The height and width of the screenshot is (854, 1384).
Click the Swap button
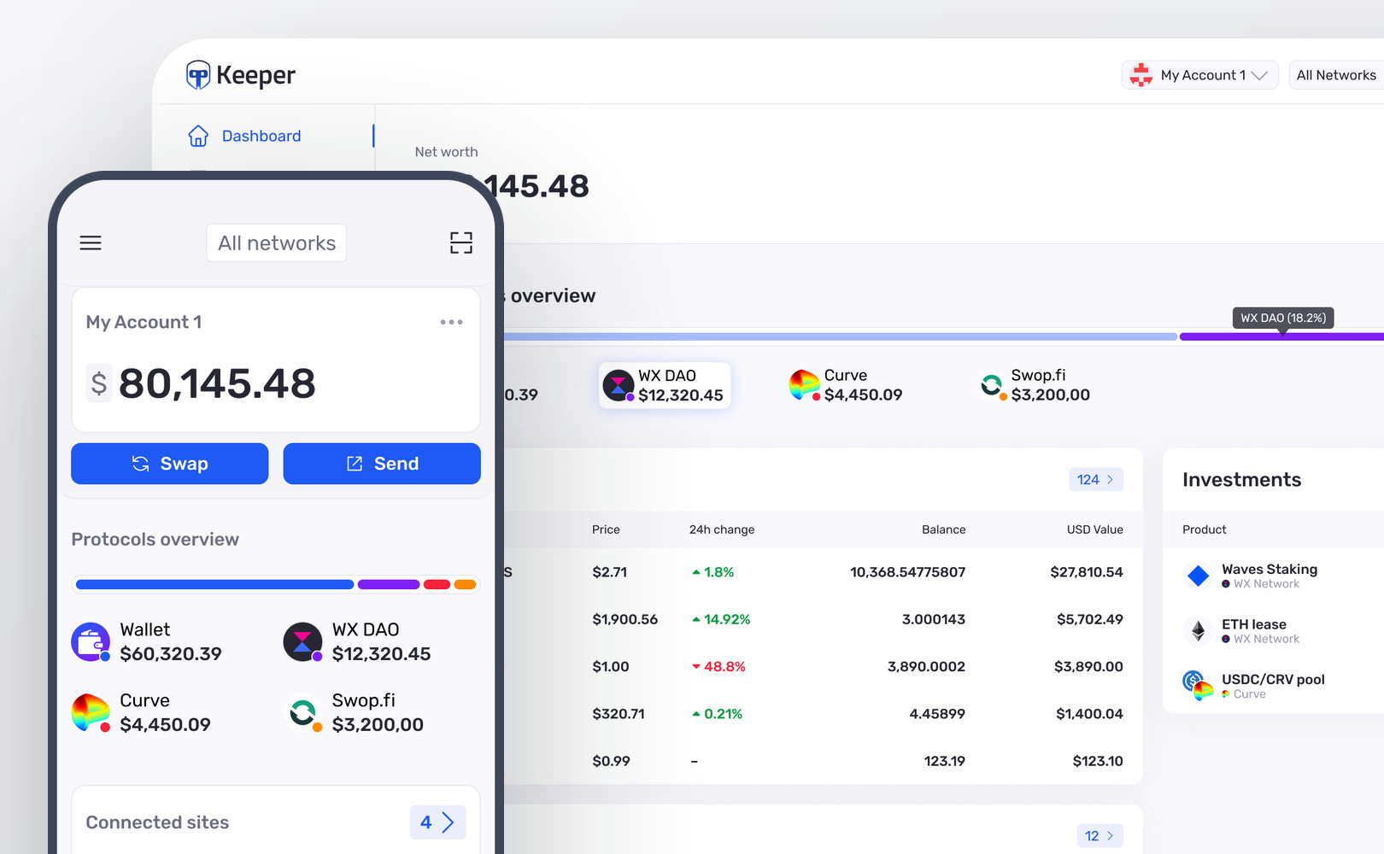pos(170,464)
